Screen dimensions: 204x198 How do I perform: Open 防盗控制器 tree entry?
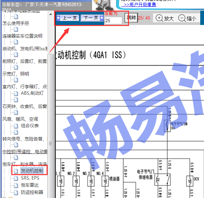[32, 192]
